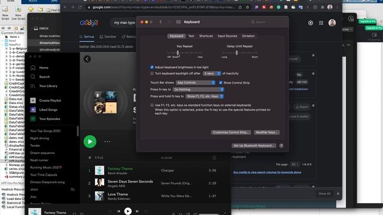Open Press and hold fn key dropdown

(x=205, y=96)
